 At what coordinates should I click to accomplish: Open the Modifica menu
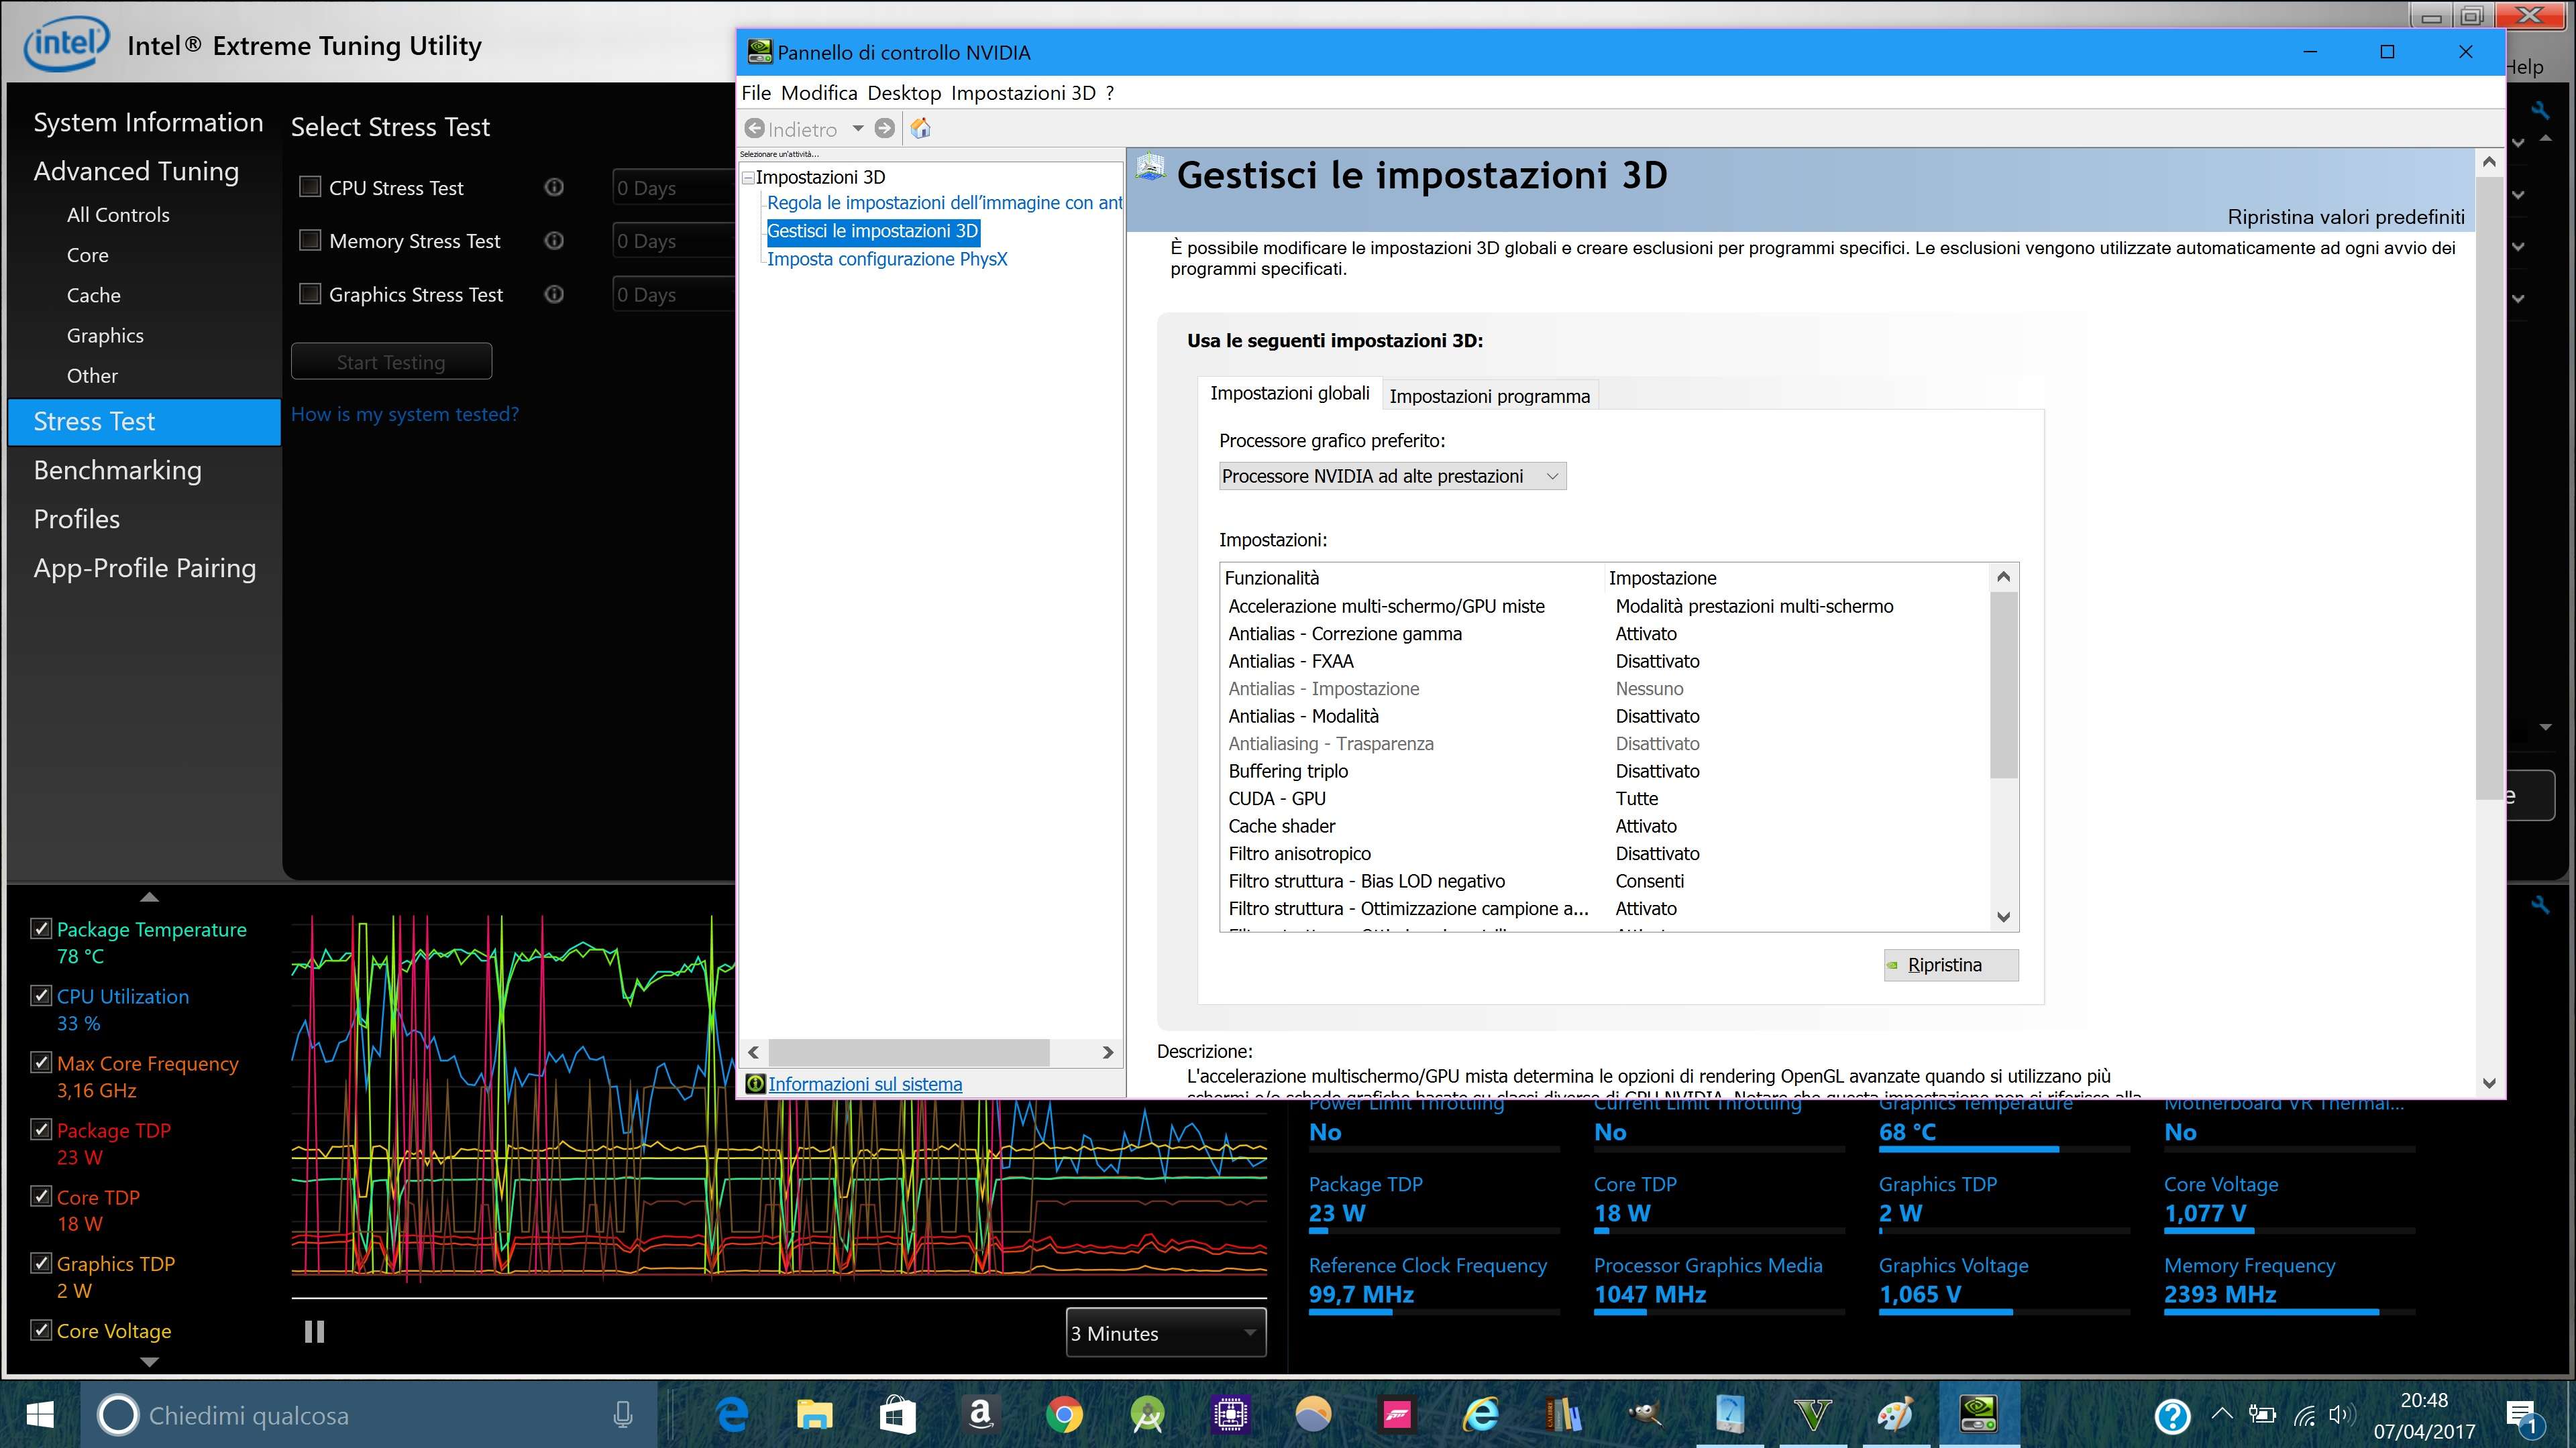(819, 93)
